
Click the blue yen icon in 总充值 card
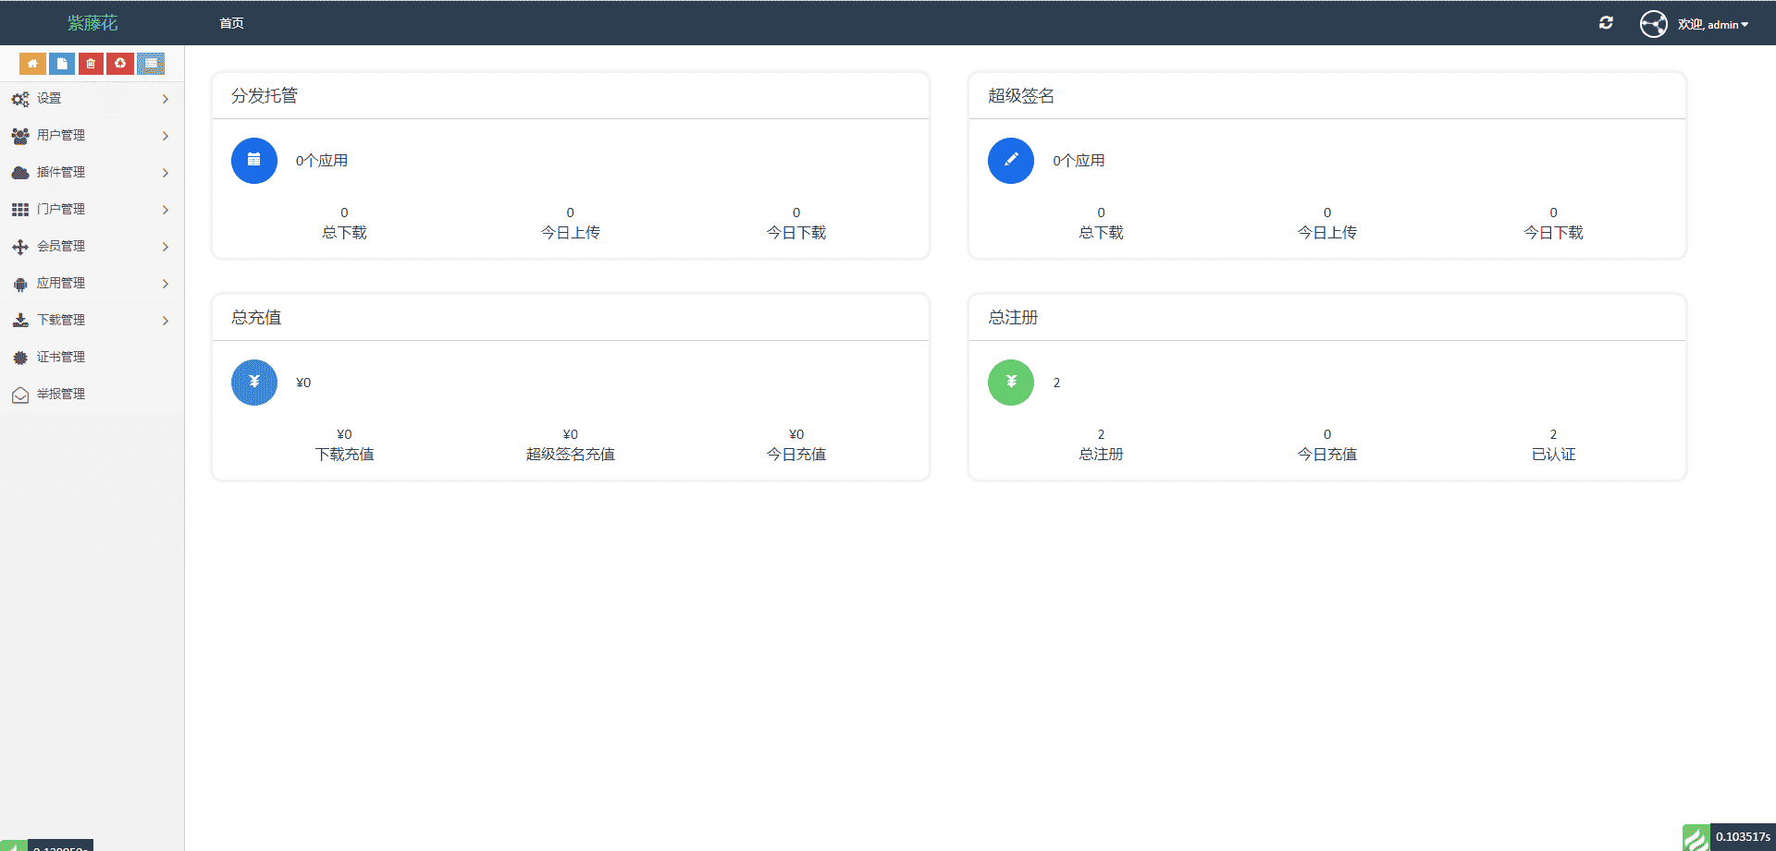[254, 383]
